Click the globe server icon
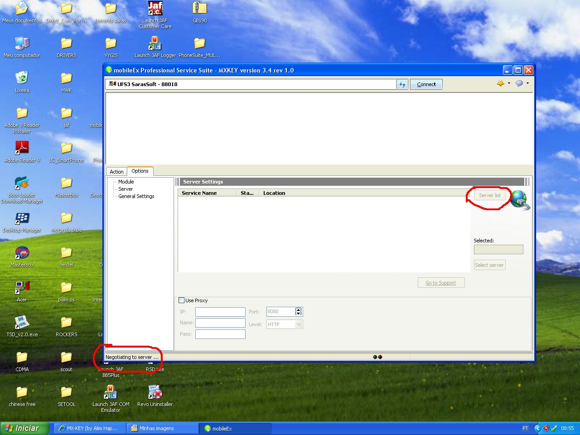 pyautogui.click(x=519, y=199)
